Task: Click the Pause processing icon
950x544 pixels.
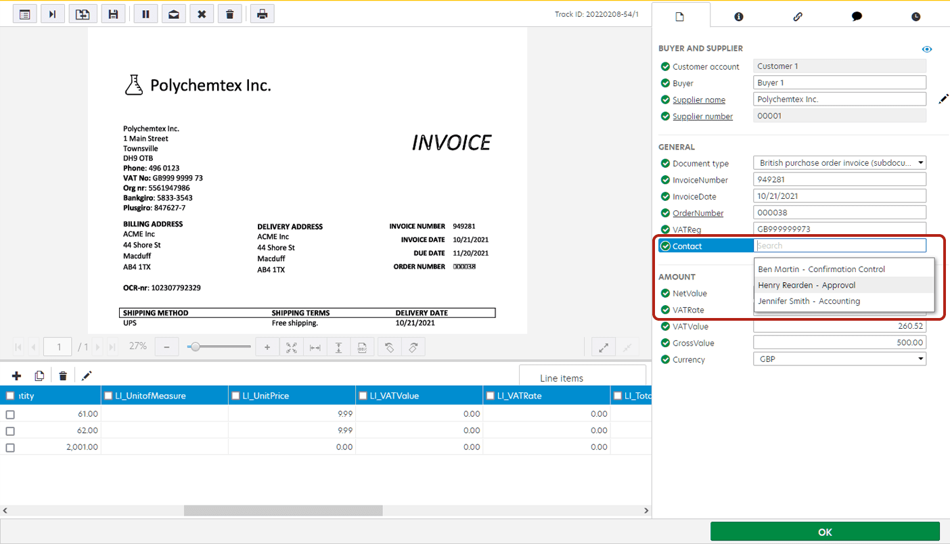Action: (x=145, y=14)
